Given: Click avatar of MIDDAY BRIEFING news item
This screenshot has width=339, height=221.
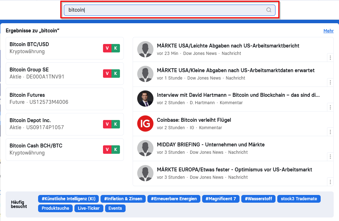Looking at the screenshot, I should coord(145,148).
